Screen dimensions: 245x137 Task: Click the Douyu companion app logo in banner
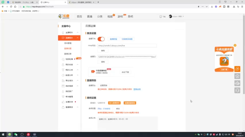click(x=224, y=61)
